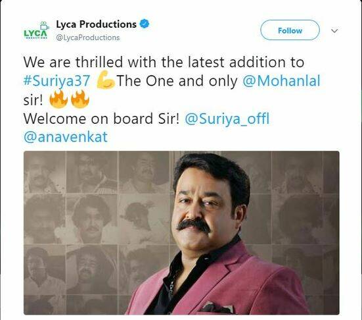Click the first fire emoji
The image size is (362, 320).
coord(58,99)
